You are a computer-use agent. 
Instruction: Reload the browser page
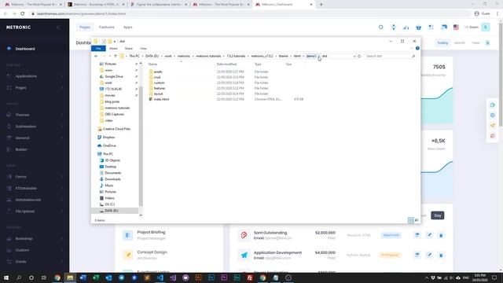point(23,14)
